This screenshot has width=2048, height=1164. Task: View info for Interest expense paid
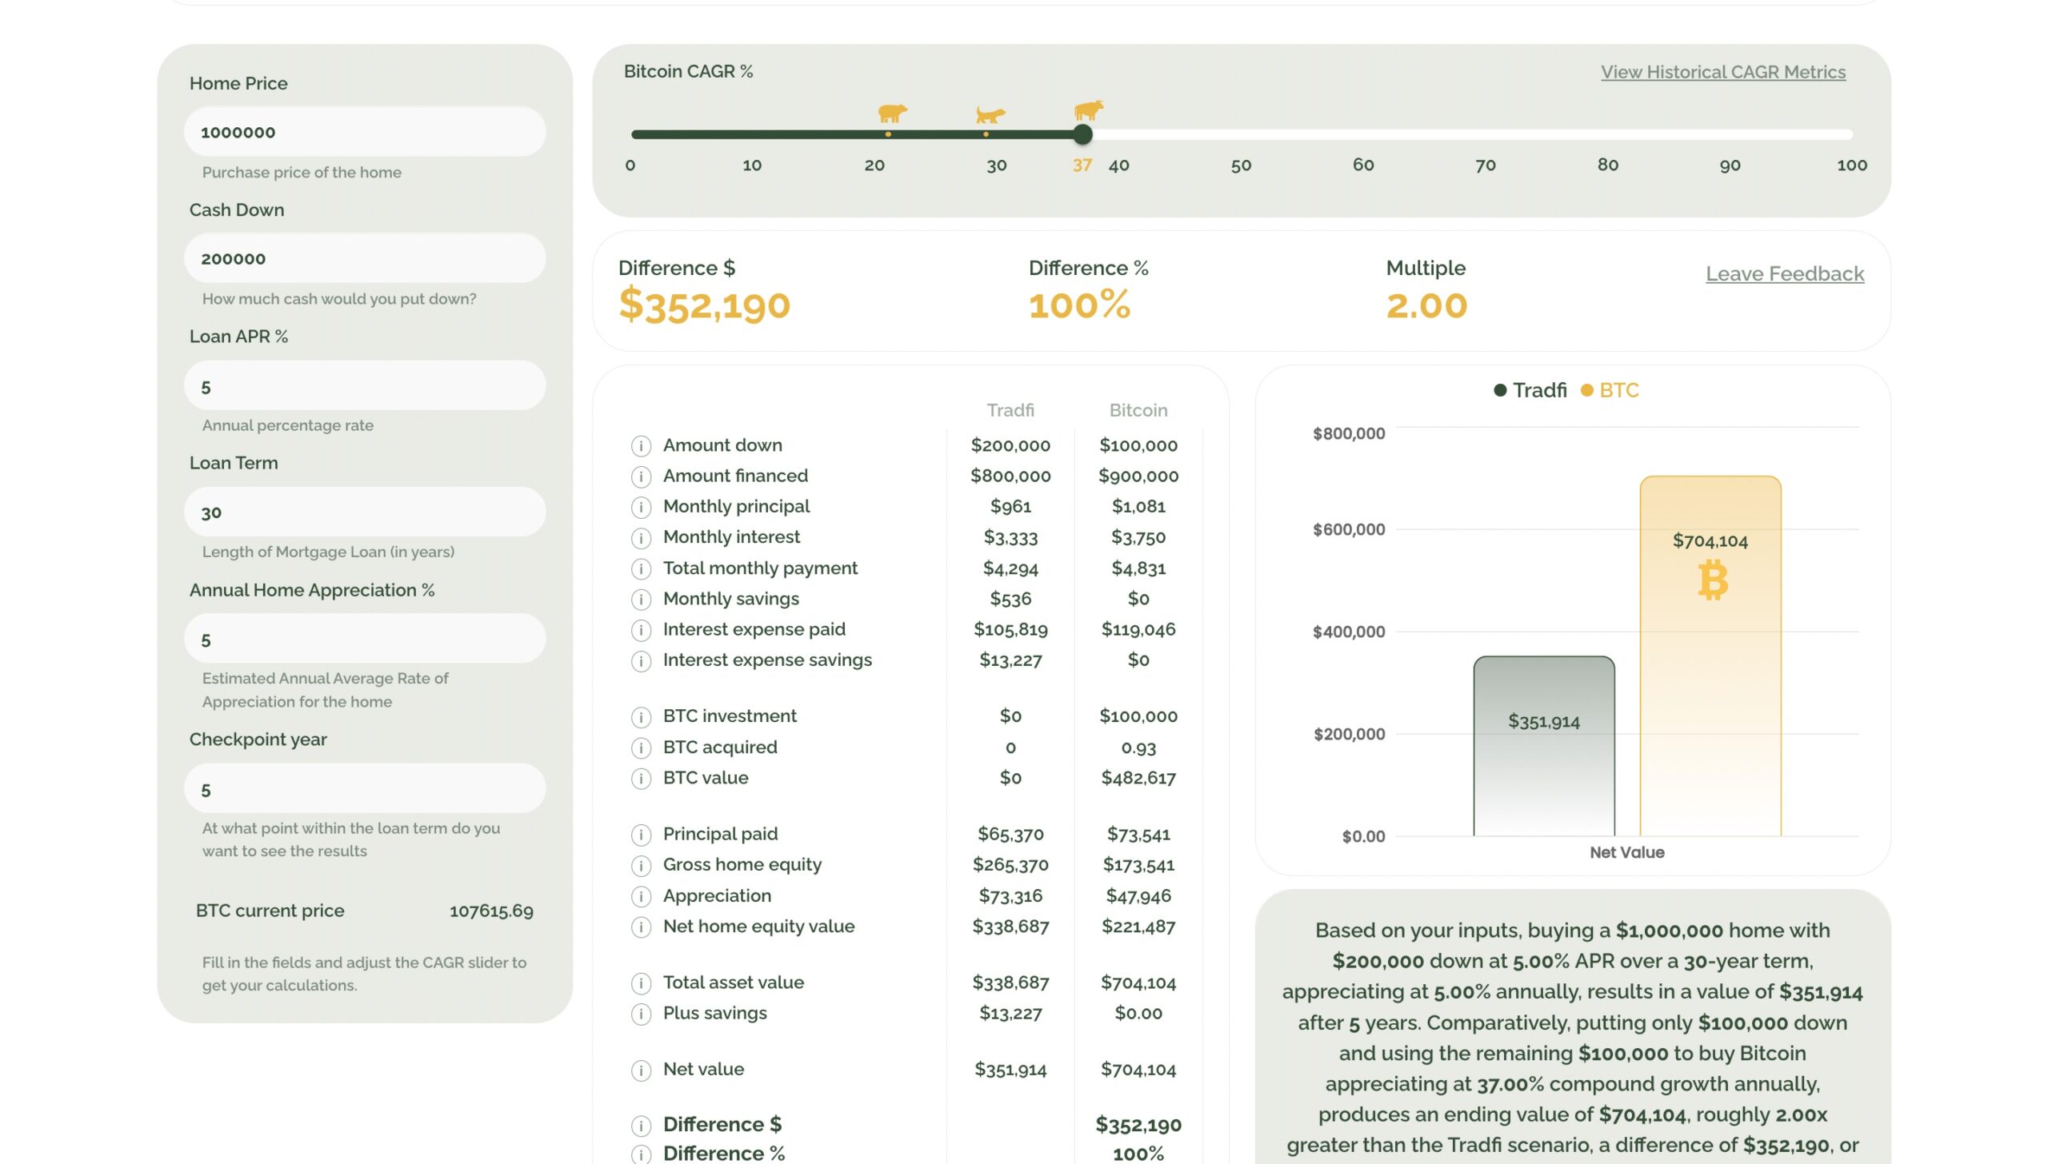pos(641,630)
